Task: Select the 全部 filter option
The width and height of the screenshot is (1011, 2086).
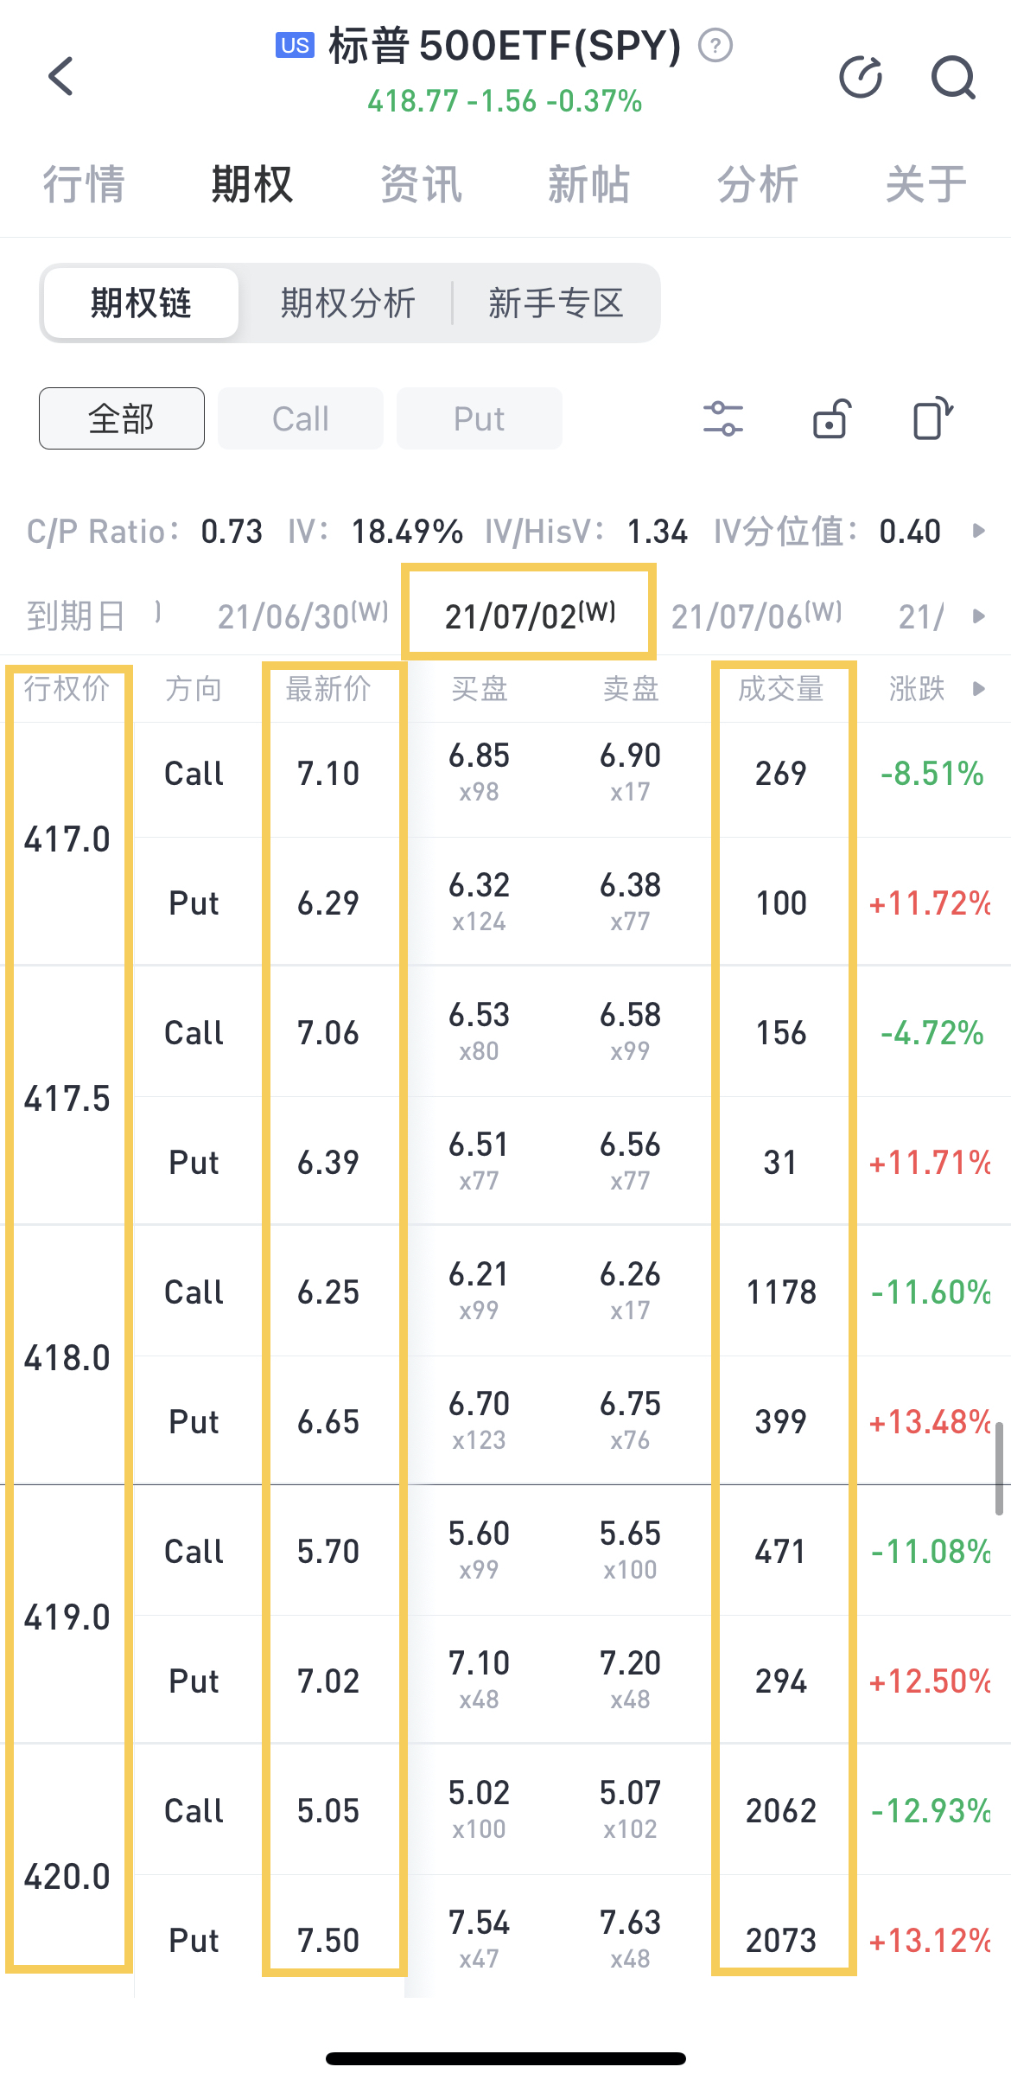Action: click(122, 419)
